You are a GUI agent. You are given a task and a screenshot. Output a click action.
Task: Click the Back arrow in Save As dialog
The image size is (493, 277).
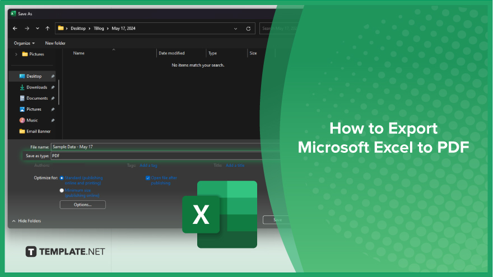point(15,29)
